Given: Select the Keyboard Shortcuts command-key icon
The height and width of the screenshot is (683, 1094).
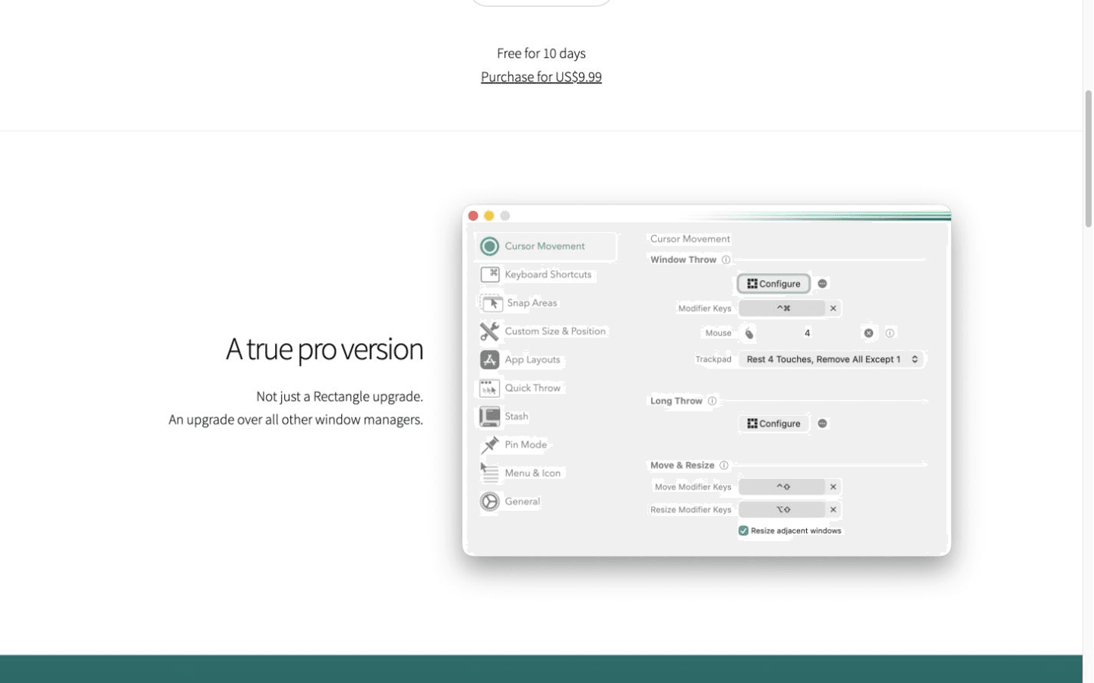Looking at the screenshot, I should 490,274.
